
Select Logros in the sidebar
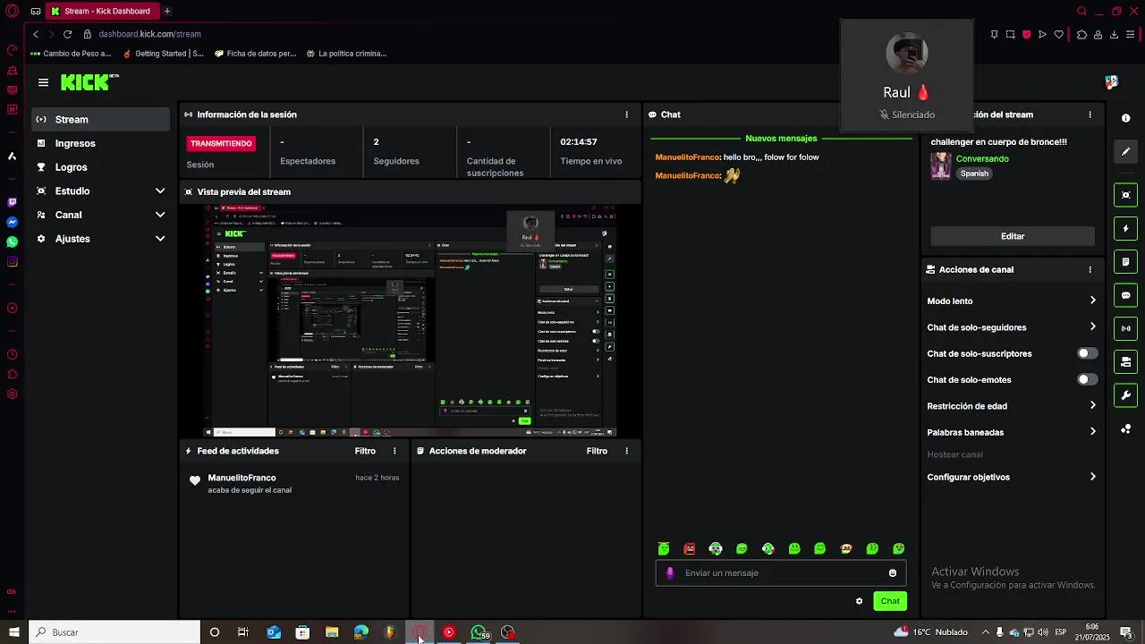[x=100, y=167]
